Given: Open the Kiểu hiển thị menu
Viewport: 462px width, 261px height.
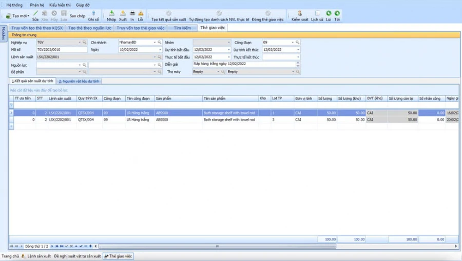Looking at the screenshot, I should point(60,5).
